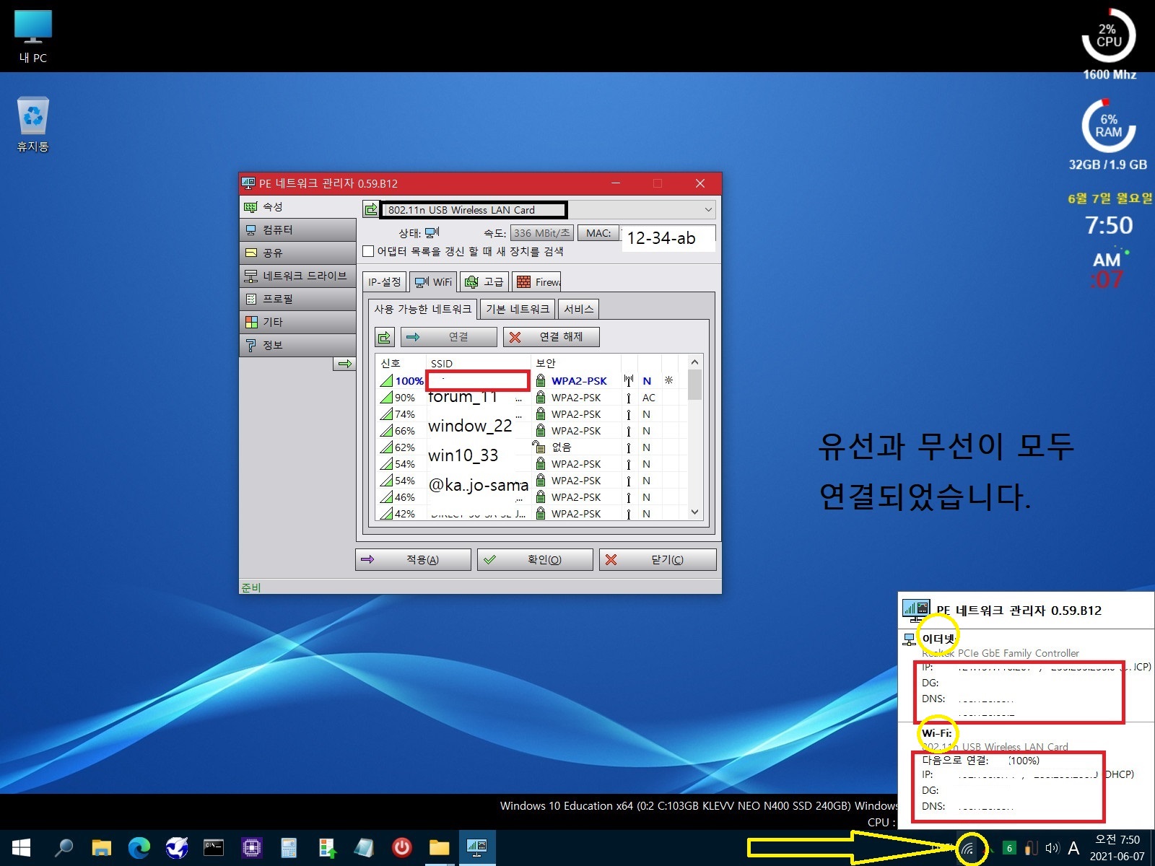
Task: Click the PE Network Manager taskbar icon
Action: [476, 847]
